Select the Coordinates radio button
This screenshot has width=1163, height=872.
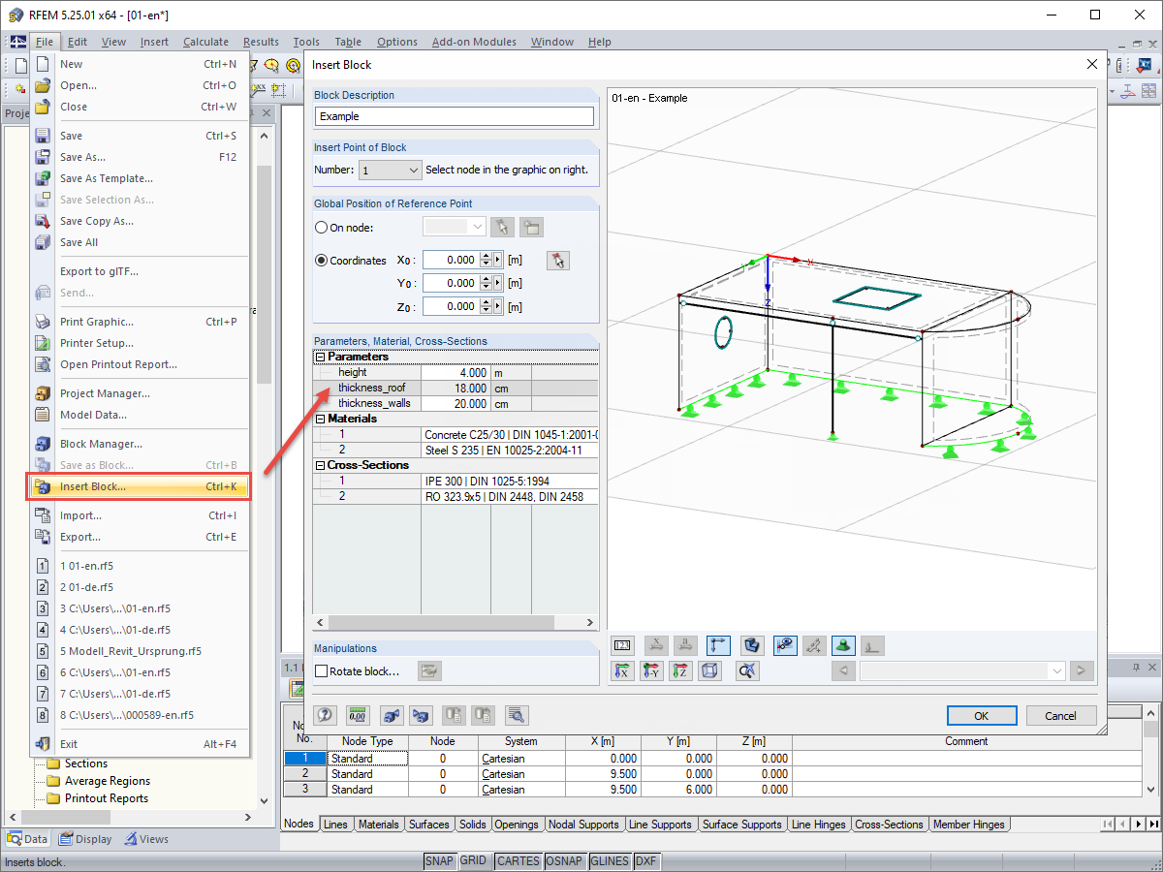click(320, 260)
